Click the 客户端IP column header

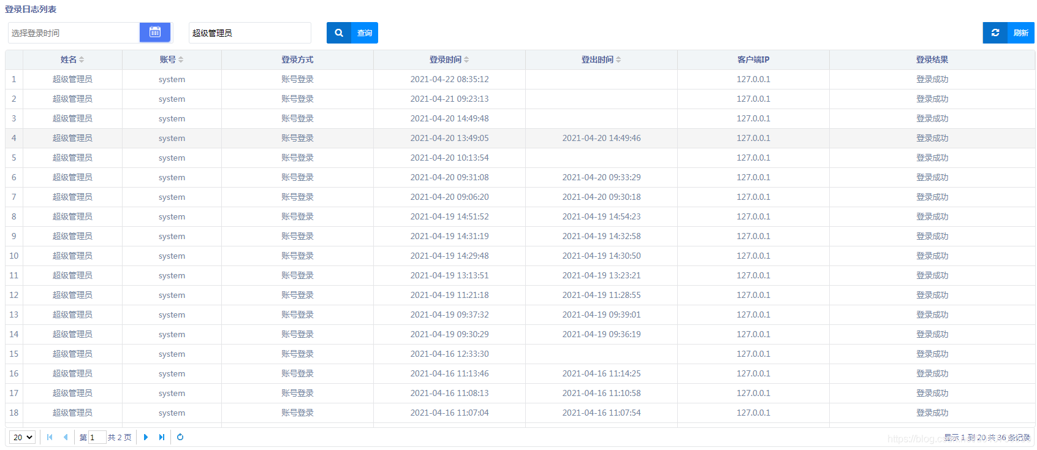pos(753,59)
